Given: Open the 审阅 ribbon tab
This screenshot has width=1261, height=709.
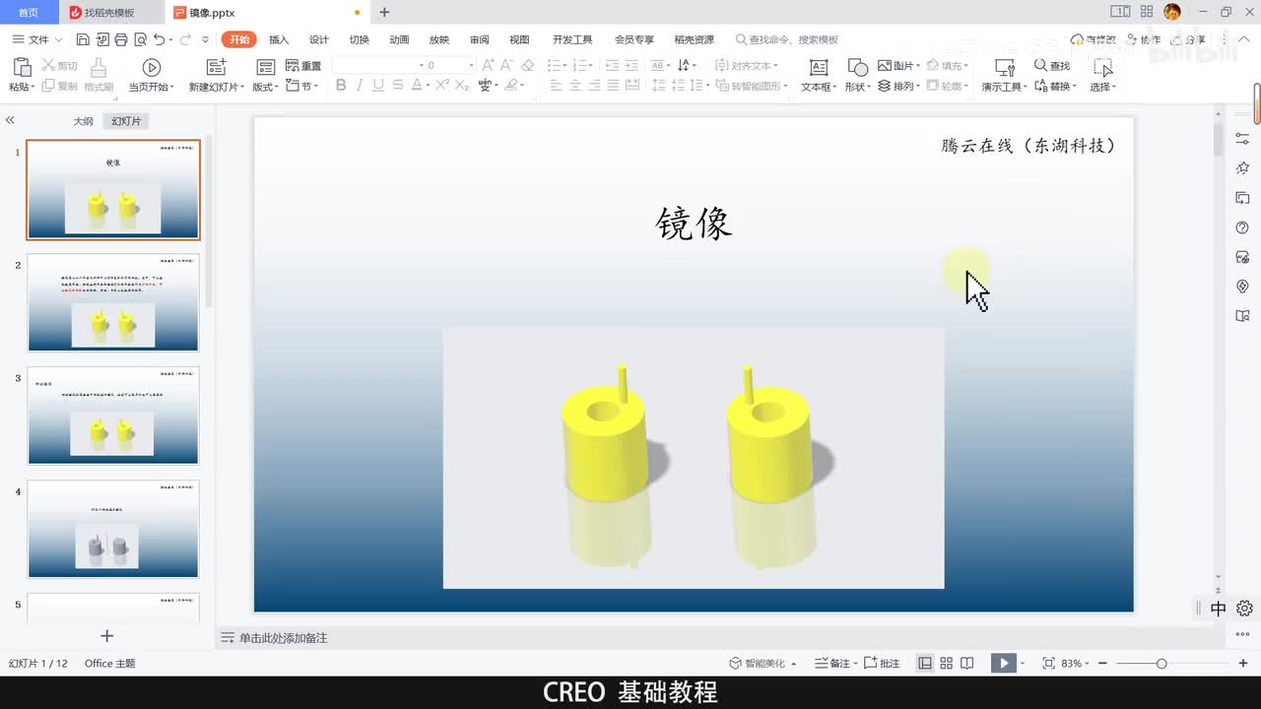Looking at the screenshot, I should coord(479,39).
